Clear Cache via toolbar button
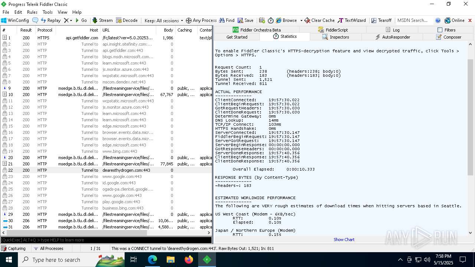475x267 pixels. (320, 20)
